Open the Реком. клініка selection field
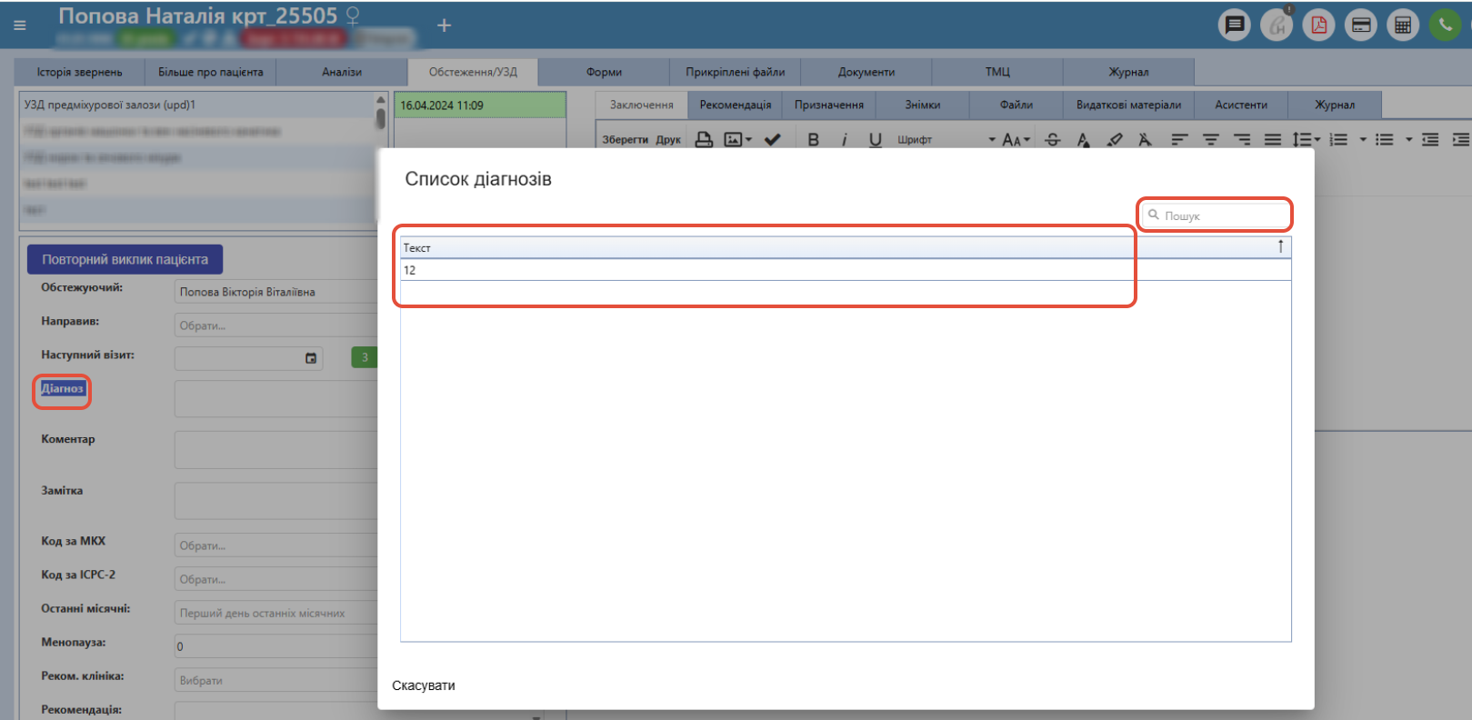Image resolution: width=1472 pixels, height=720 pixels. pos(275,680)
